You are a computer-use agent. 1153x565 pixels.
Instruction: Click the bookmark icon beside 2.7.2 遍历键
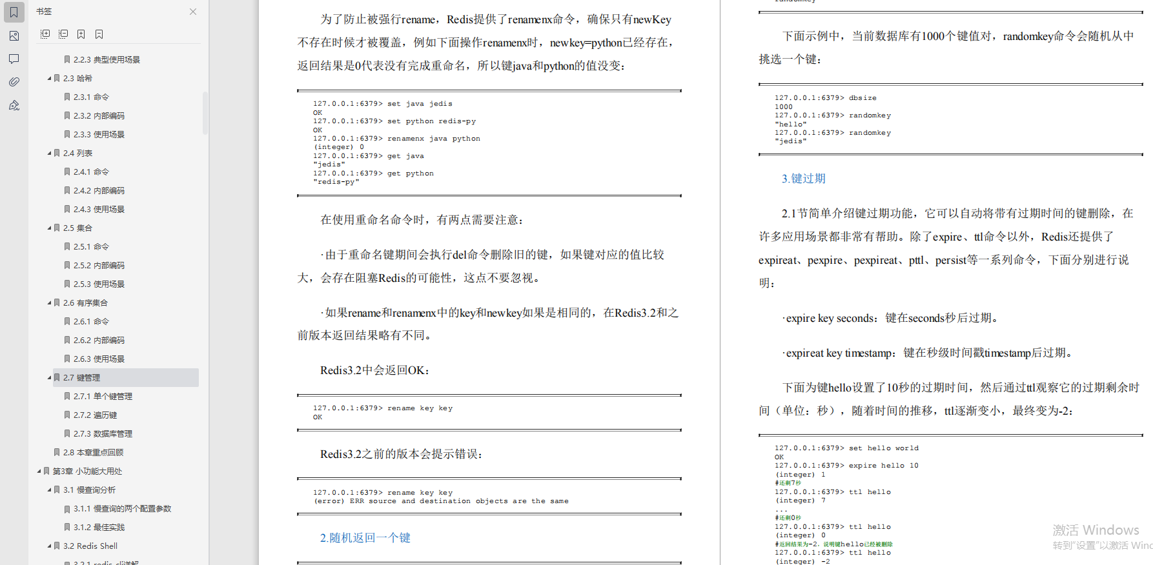pyautogui.click(x=67, y=415)
